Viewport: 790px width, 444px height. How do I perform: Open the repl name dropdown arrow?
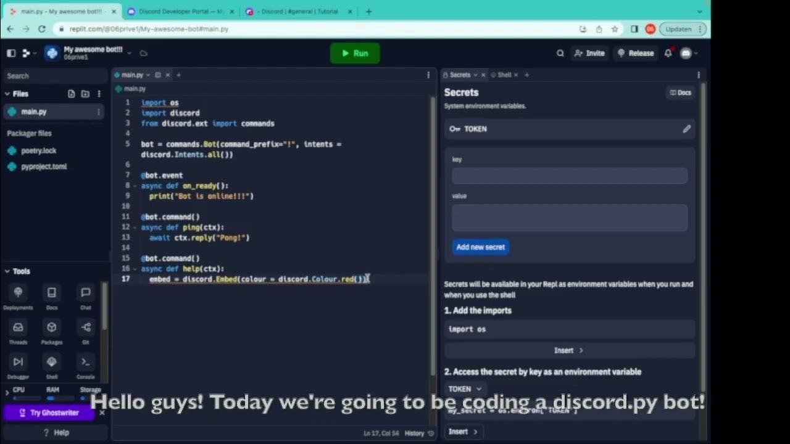click(129, 53)
